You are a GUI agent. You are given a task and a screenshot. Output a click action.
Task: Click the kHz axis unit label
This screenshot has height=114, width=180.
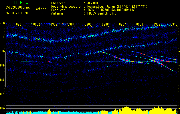(3, 23)
